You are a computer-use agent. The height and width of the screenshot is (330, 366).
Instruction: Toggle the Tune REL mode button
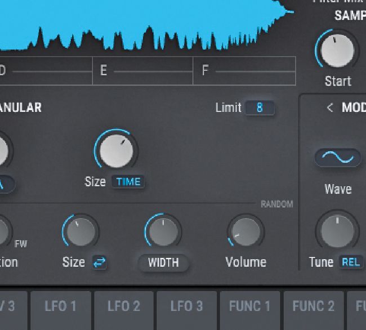coord(351,262)
